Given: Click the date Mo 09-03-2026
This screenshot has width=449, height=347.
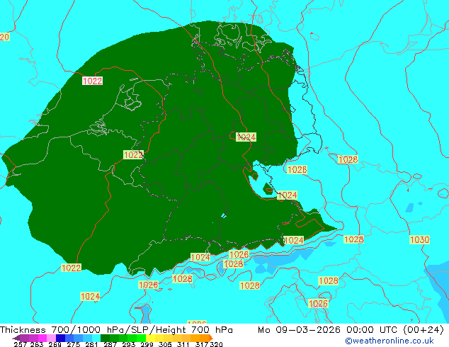Looking at the screenshot, I should [x=299, y=330].
